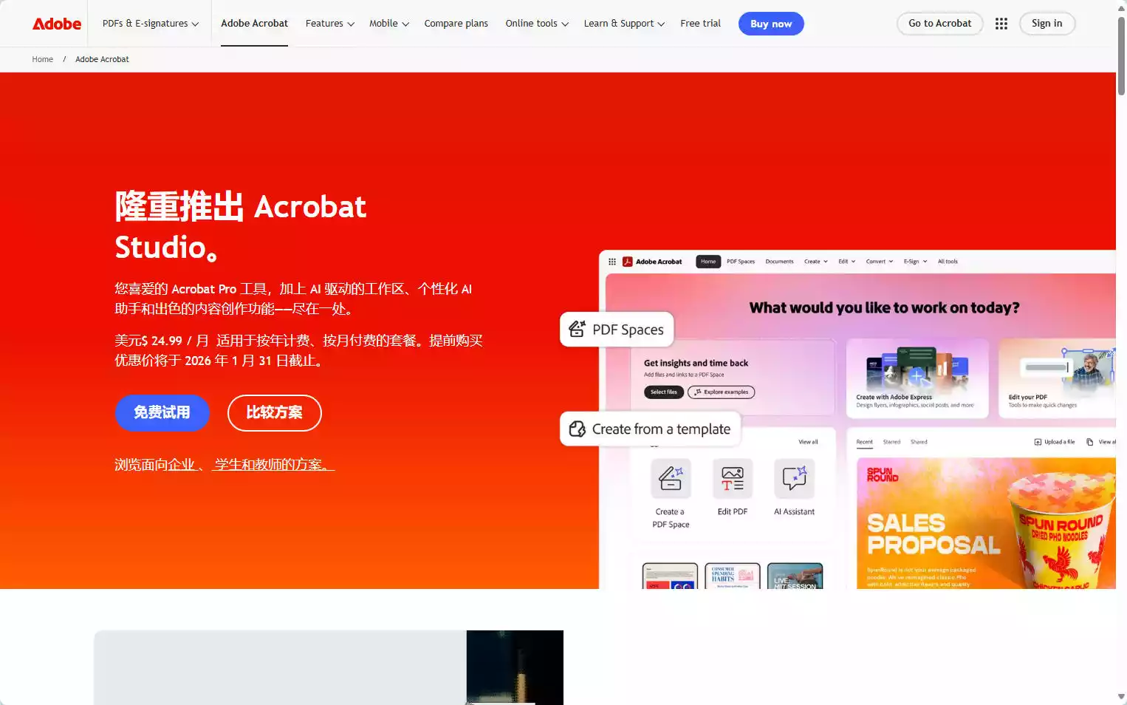1127x705 pixels.
Task: Open the E-Sign dropdown in preview
Action: [916, 262]
